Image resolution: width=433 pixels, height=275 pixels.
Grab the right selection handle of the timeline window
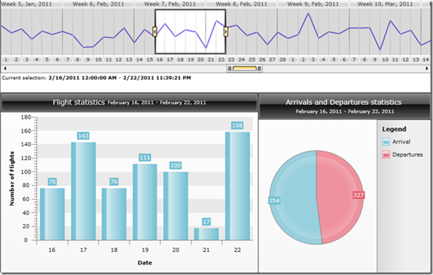226,31
